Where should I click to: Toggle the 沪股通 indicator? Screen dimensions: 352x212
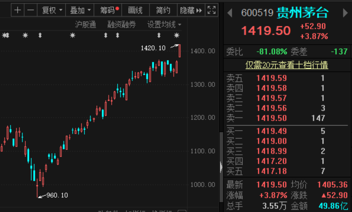pos(85,24)
